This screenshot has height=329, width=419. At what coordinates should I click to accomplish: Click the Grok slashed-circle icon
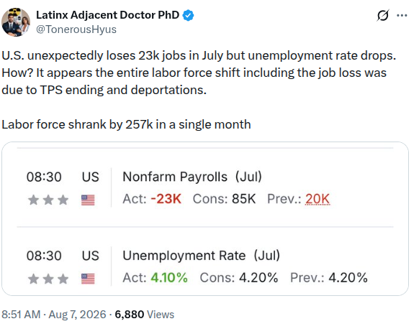[x=383, y=15]
